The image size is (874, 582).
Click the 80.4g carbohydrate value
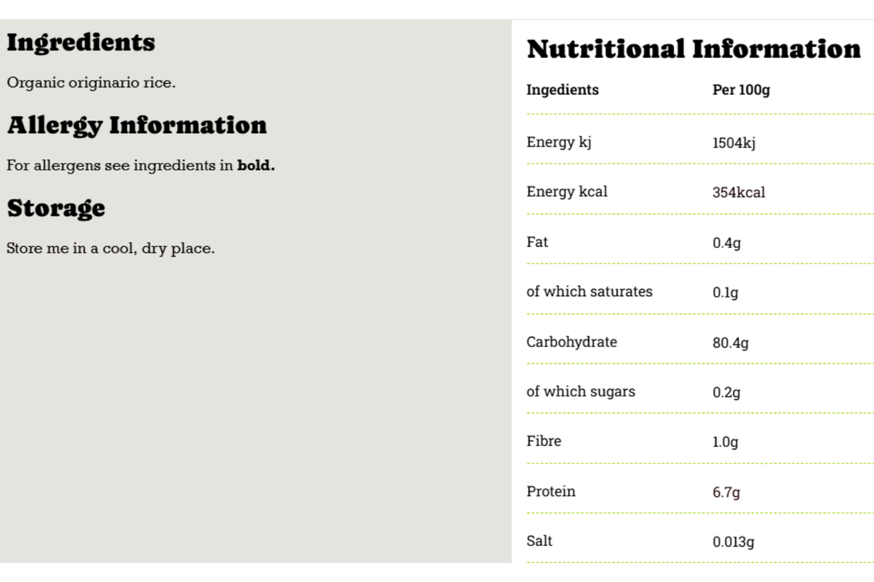pos(730,343)
